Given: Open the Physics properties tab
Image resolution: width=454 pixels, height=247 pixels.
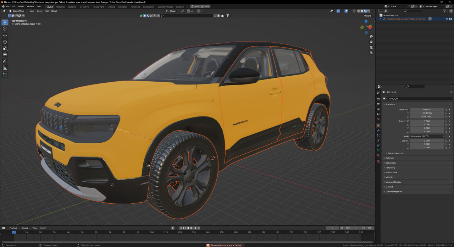Looking at the screenshot, I should pyautogui.click(x=378, y=140).
